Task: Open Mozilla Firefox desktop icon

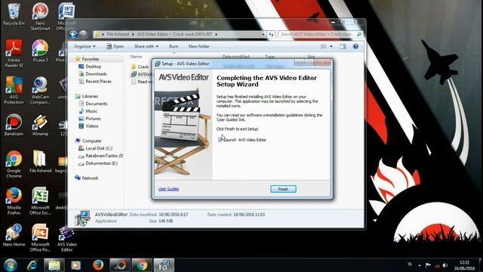Action: (14, 201)
